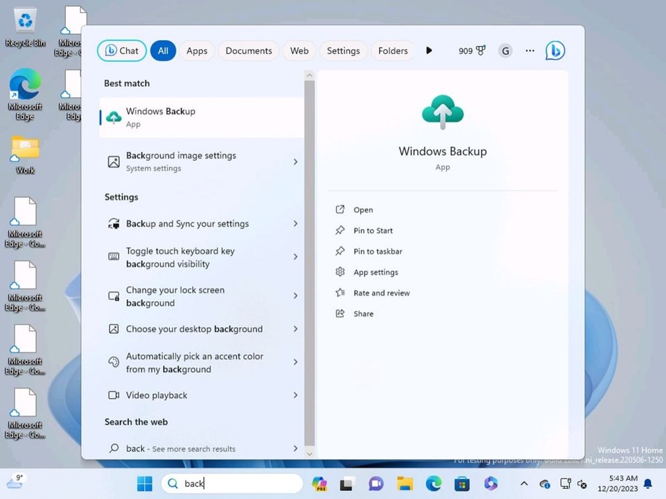Open network display tray icon
Screen dimensions: 666x499
(565, 483)
